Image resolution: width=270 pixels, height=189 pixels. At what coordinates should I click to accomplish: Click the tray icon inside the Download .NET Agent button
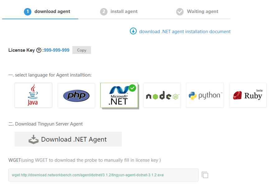34,139
